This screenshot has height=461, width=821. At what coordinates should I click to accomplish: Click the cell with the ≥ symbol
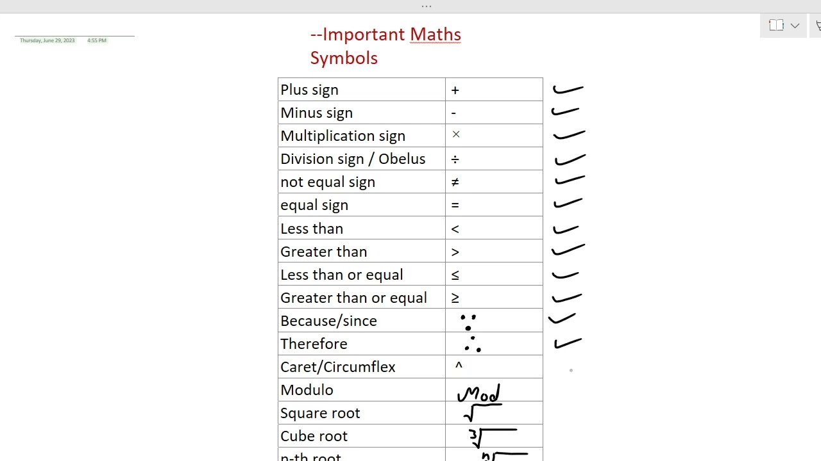(x=494, y=298)
